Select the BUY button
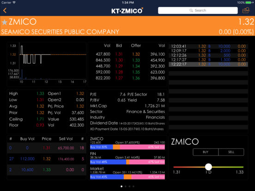 206,152
